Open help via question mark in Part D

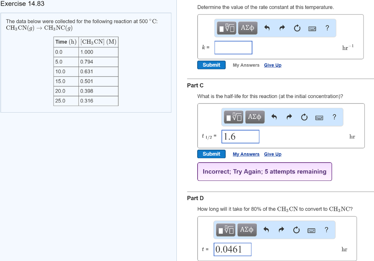pos(326,230)
